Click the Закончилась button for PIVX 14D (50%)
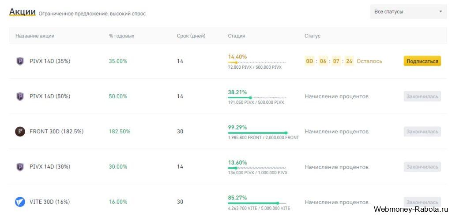Screen dimensions: 452x217 point(422,96)
